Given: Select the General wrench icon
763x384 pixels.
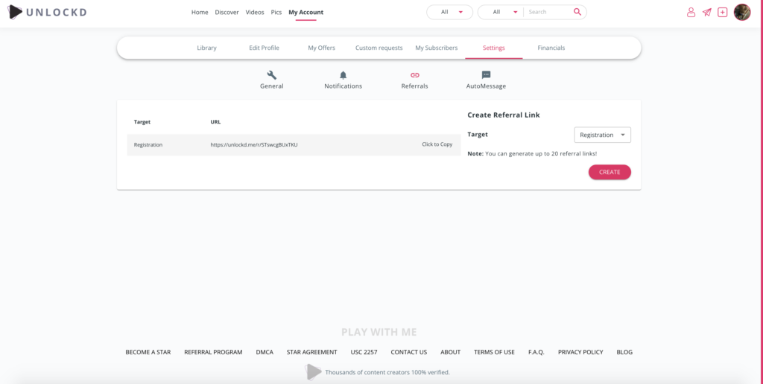Looking at the screenshot, I should click(x=272, y=75).
